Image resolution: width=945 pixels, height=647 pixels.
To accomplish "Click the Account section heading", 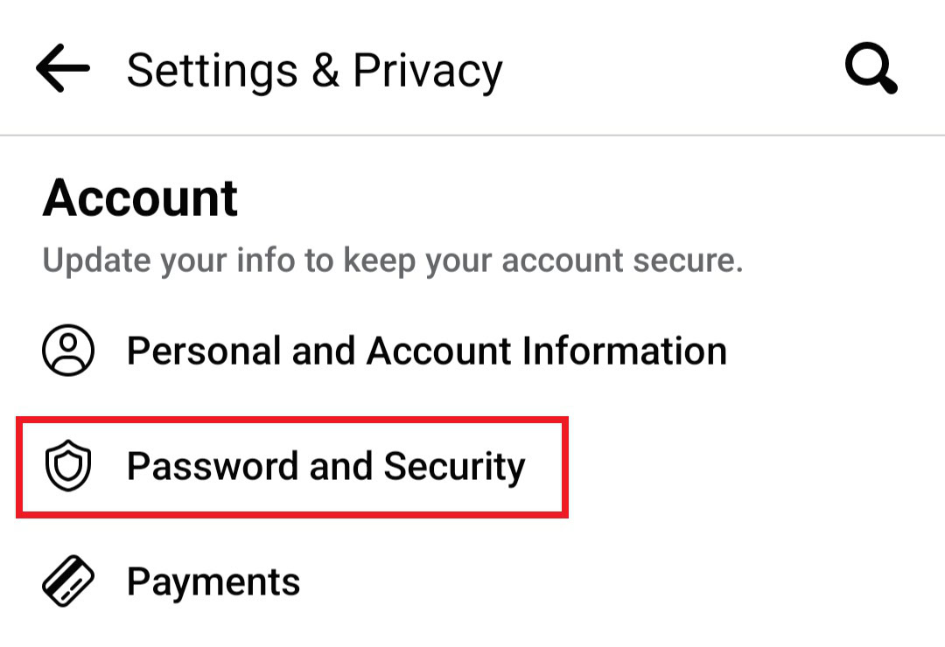I will click(x=140, y=198).
